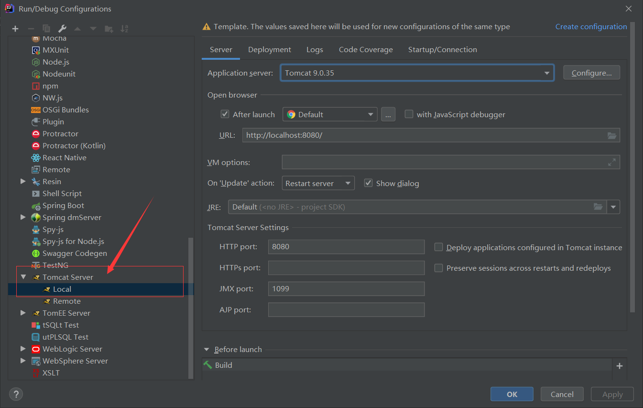Open the Default browser dropdown
643x408 pixels.
click(330, 114)
